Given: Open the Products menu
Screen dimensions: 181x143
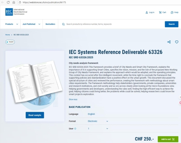Looking at the screenshot, I should [x=9, y=24].
